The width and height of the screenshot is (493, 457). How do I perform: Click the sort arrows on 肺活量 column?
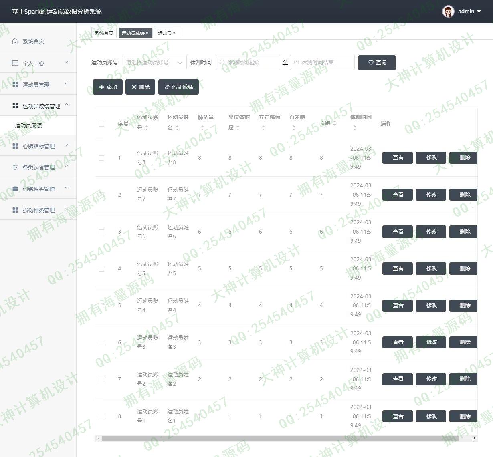click(202, 128)
